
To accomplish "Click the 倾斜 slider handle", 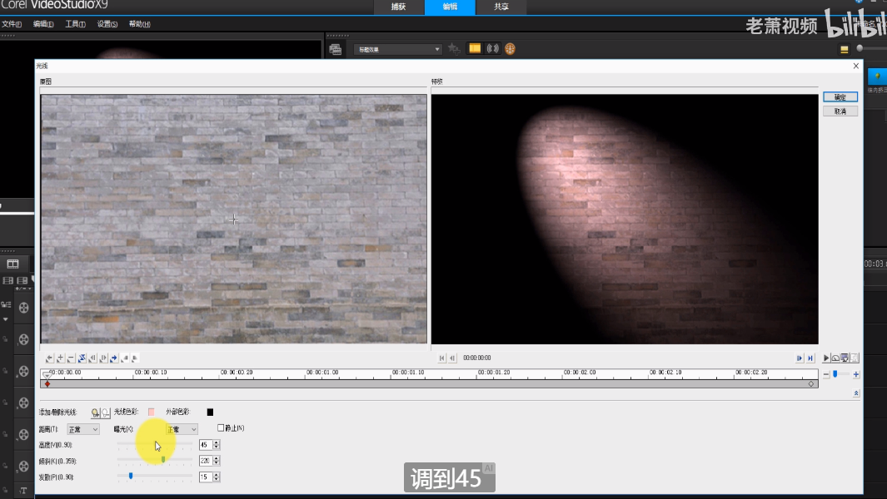I will coord(163,460).
